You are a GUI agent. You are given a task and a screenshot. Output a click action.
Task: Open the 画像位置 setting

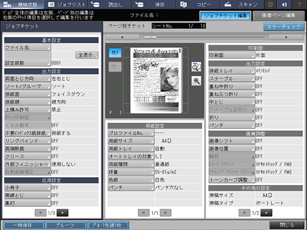(232, 149)
